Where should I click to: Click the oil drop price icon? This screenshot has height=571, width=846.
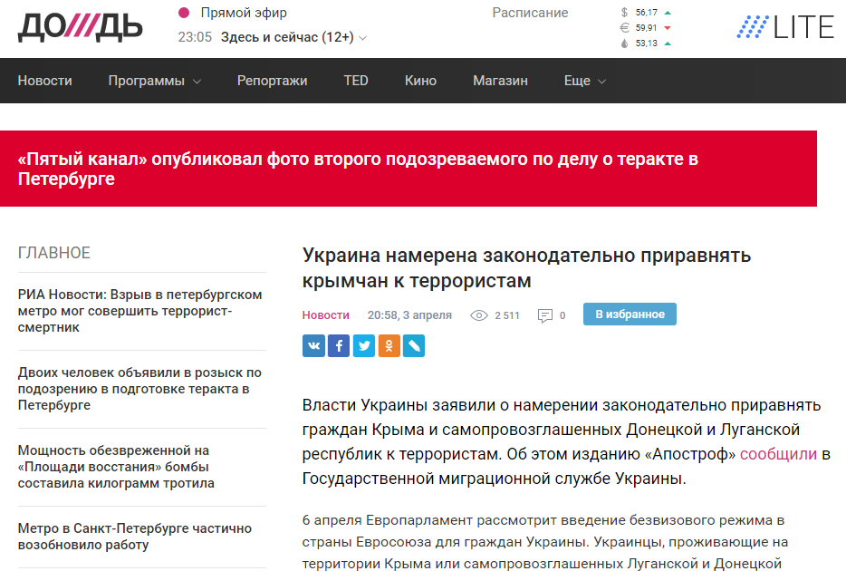624,44
